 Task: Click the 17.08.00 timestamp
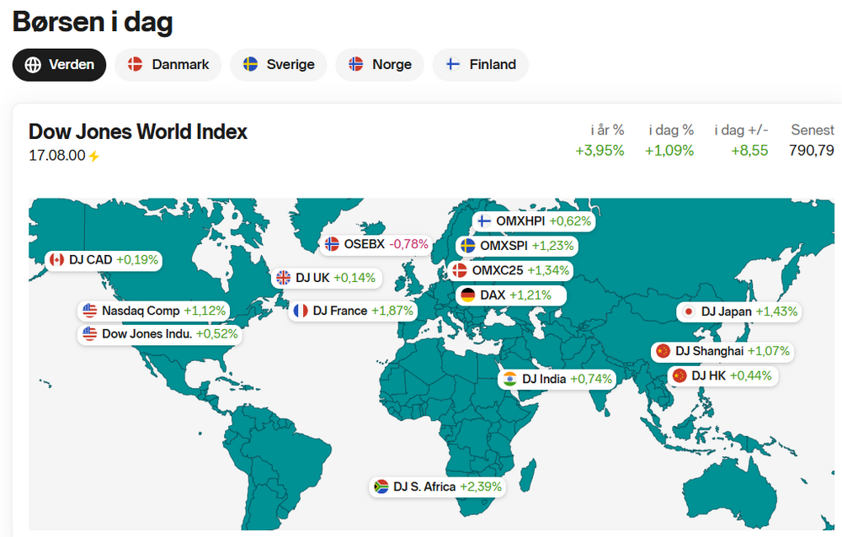pos(57,156)
